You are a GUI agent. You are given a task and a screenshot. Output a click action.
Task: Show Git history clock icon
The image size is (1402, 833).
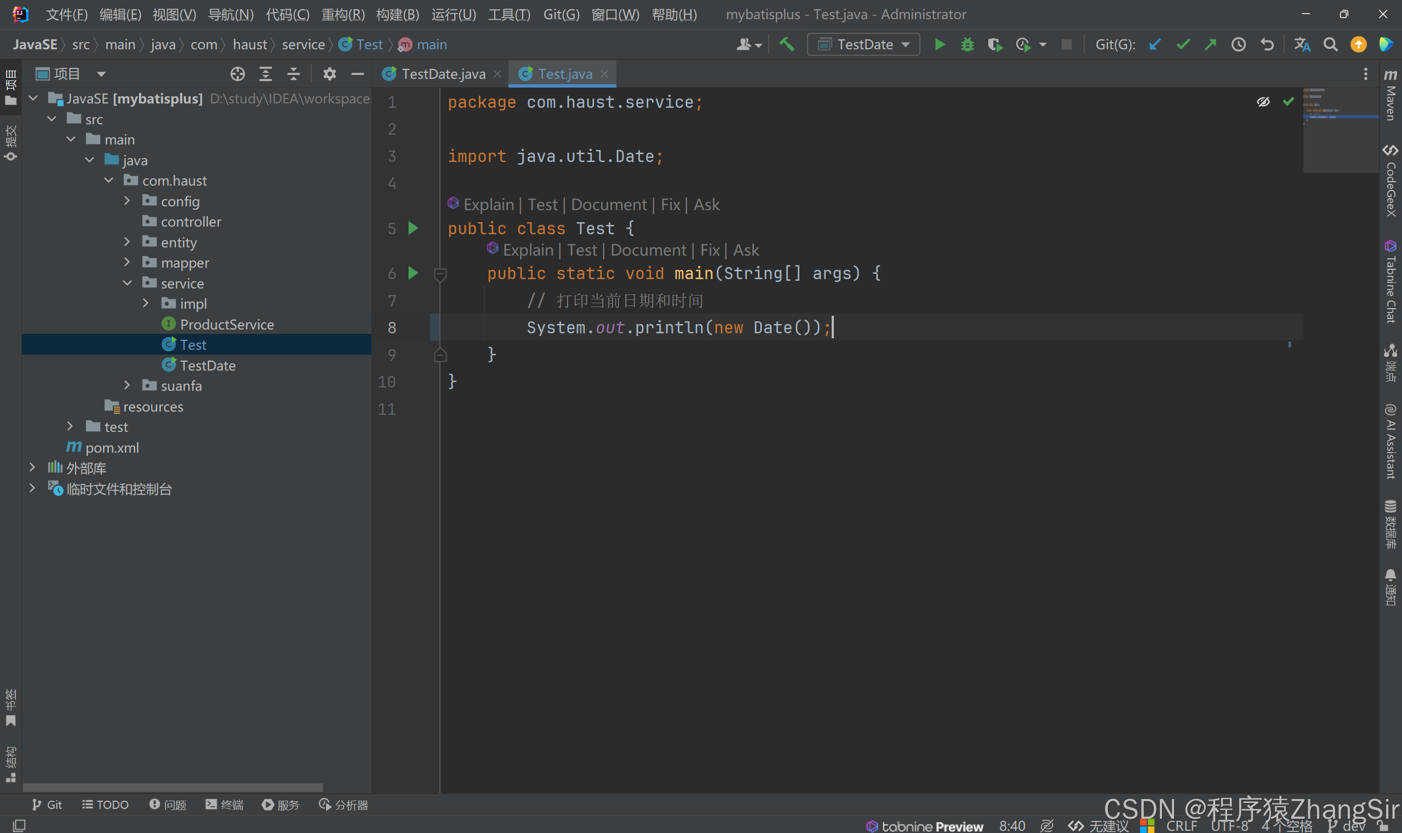point(1239,44)
